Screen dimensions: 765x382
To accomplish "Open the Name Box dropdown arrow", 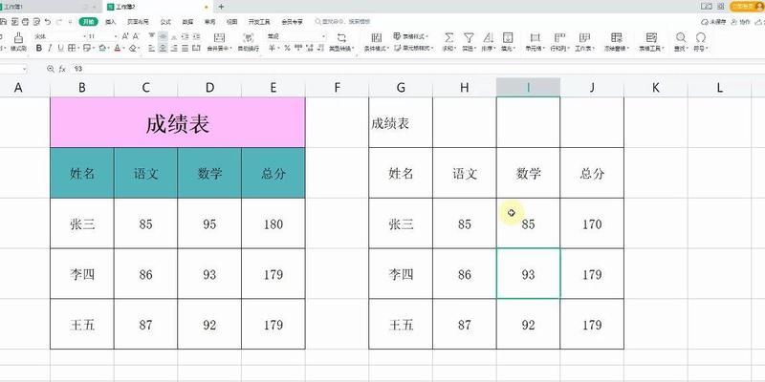I will tap(25, 69).
